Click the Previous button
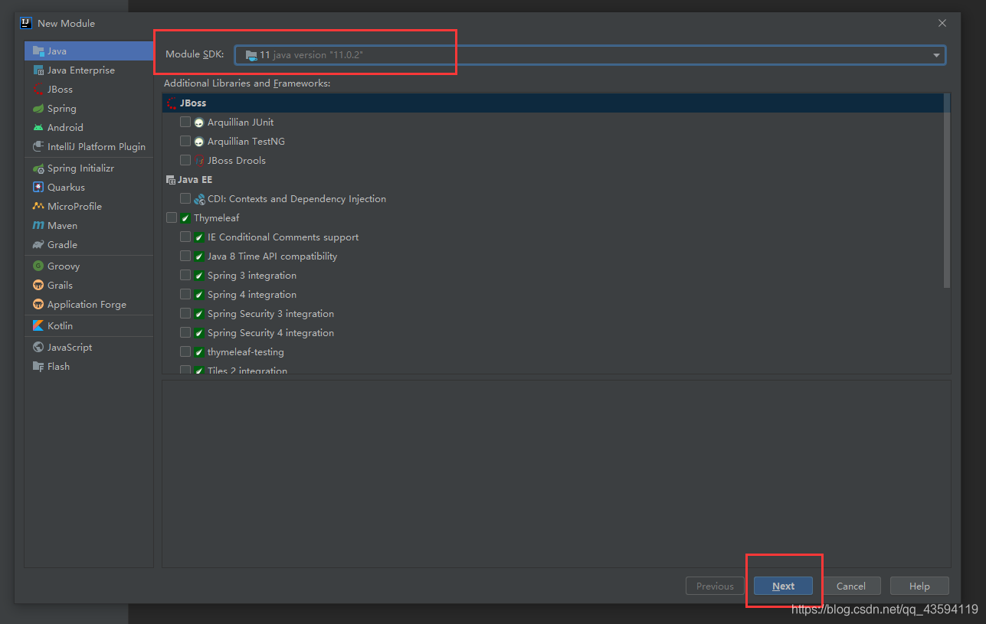 tap(715, 586)
